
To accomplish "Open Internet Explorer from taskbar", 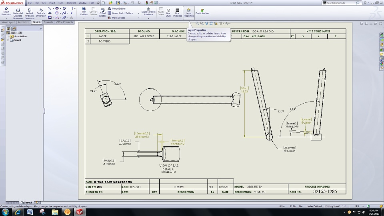I will tap(18, 212).
